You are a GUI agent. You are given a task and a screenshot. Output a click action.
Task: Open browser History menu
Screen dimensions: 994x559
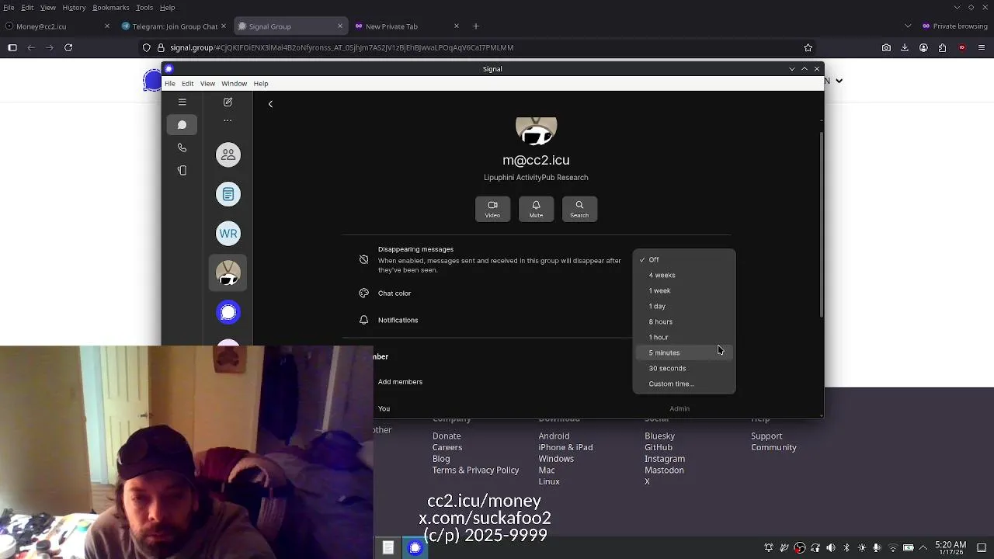[74, 8]
